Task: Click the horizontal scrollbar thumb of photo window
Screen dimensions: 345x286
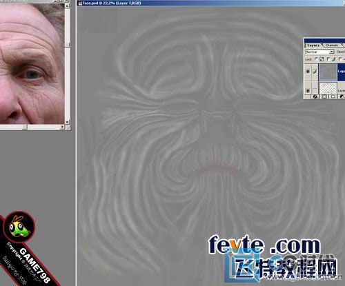Action: 25,127
